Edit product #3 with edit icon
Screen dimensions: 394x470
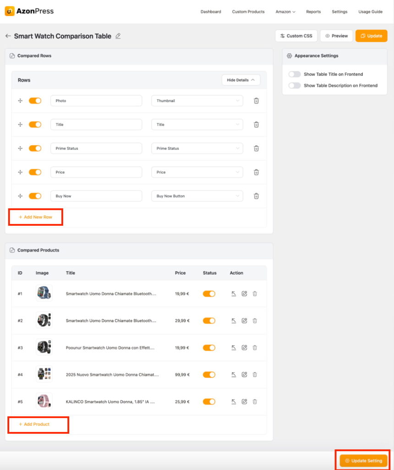coord(245,348)
